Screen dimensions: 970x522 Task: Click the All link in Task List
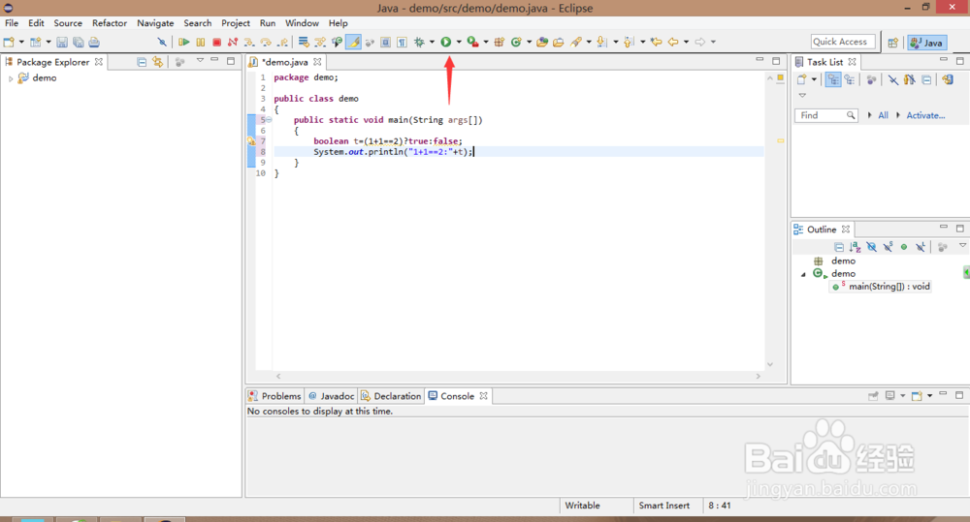[x=883, y=115]
